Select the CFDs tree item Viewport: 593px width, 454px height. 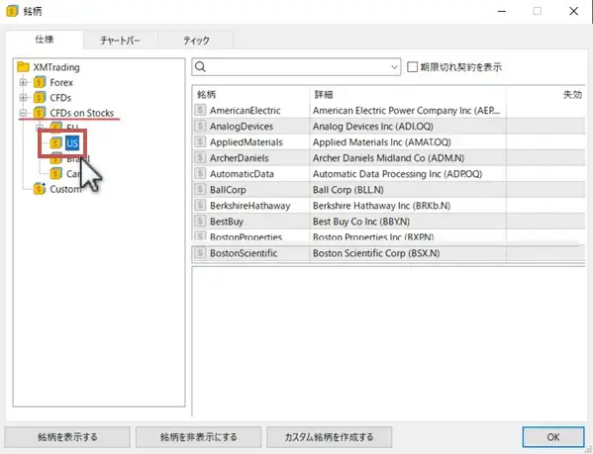(60, 98)
